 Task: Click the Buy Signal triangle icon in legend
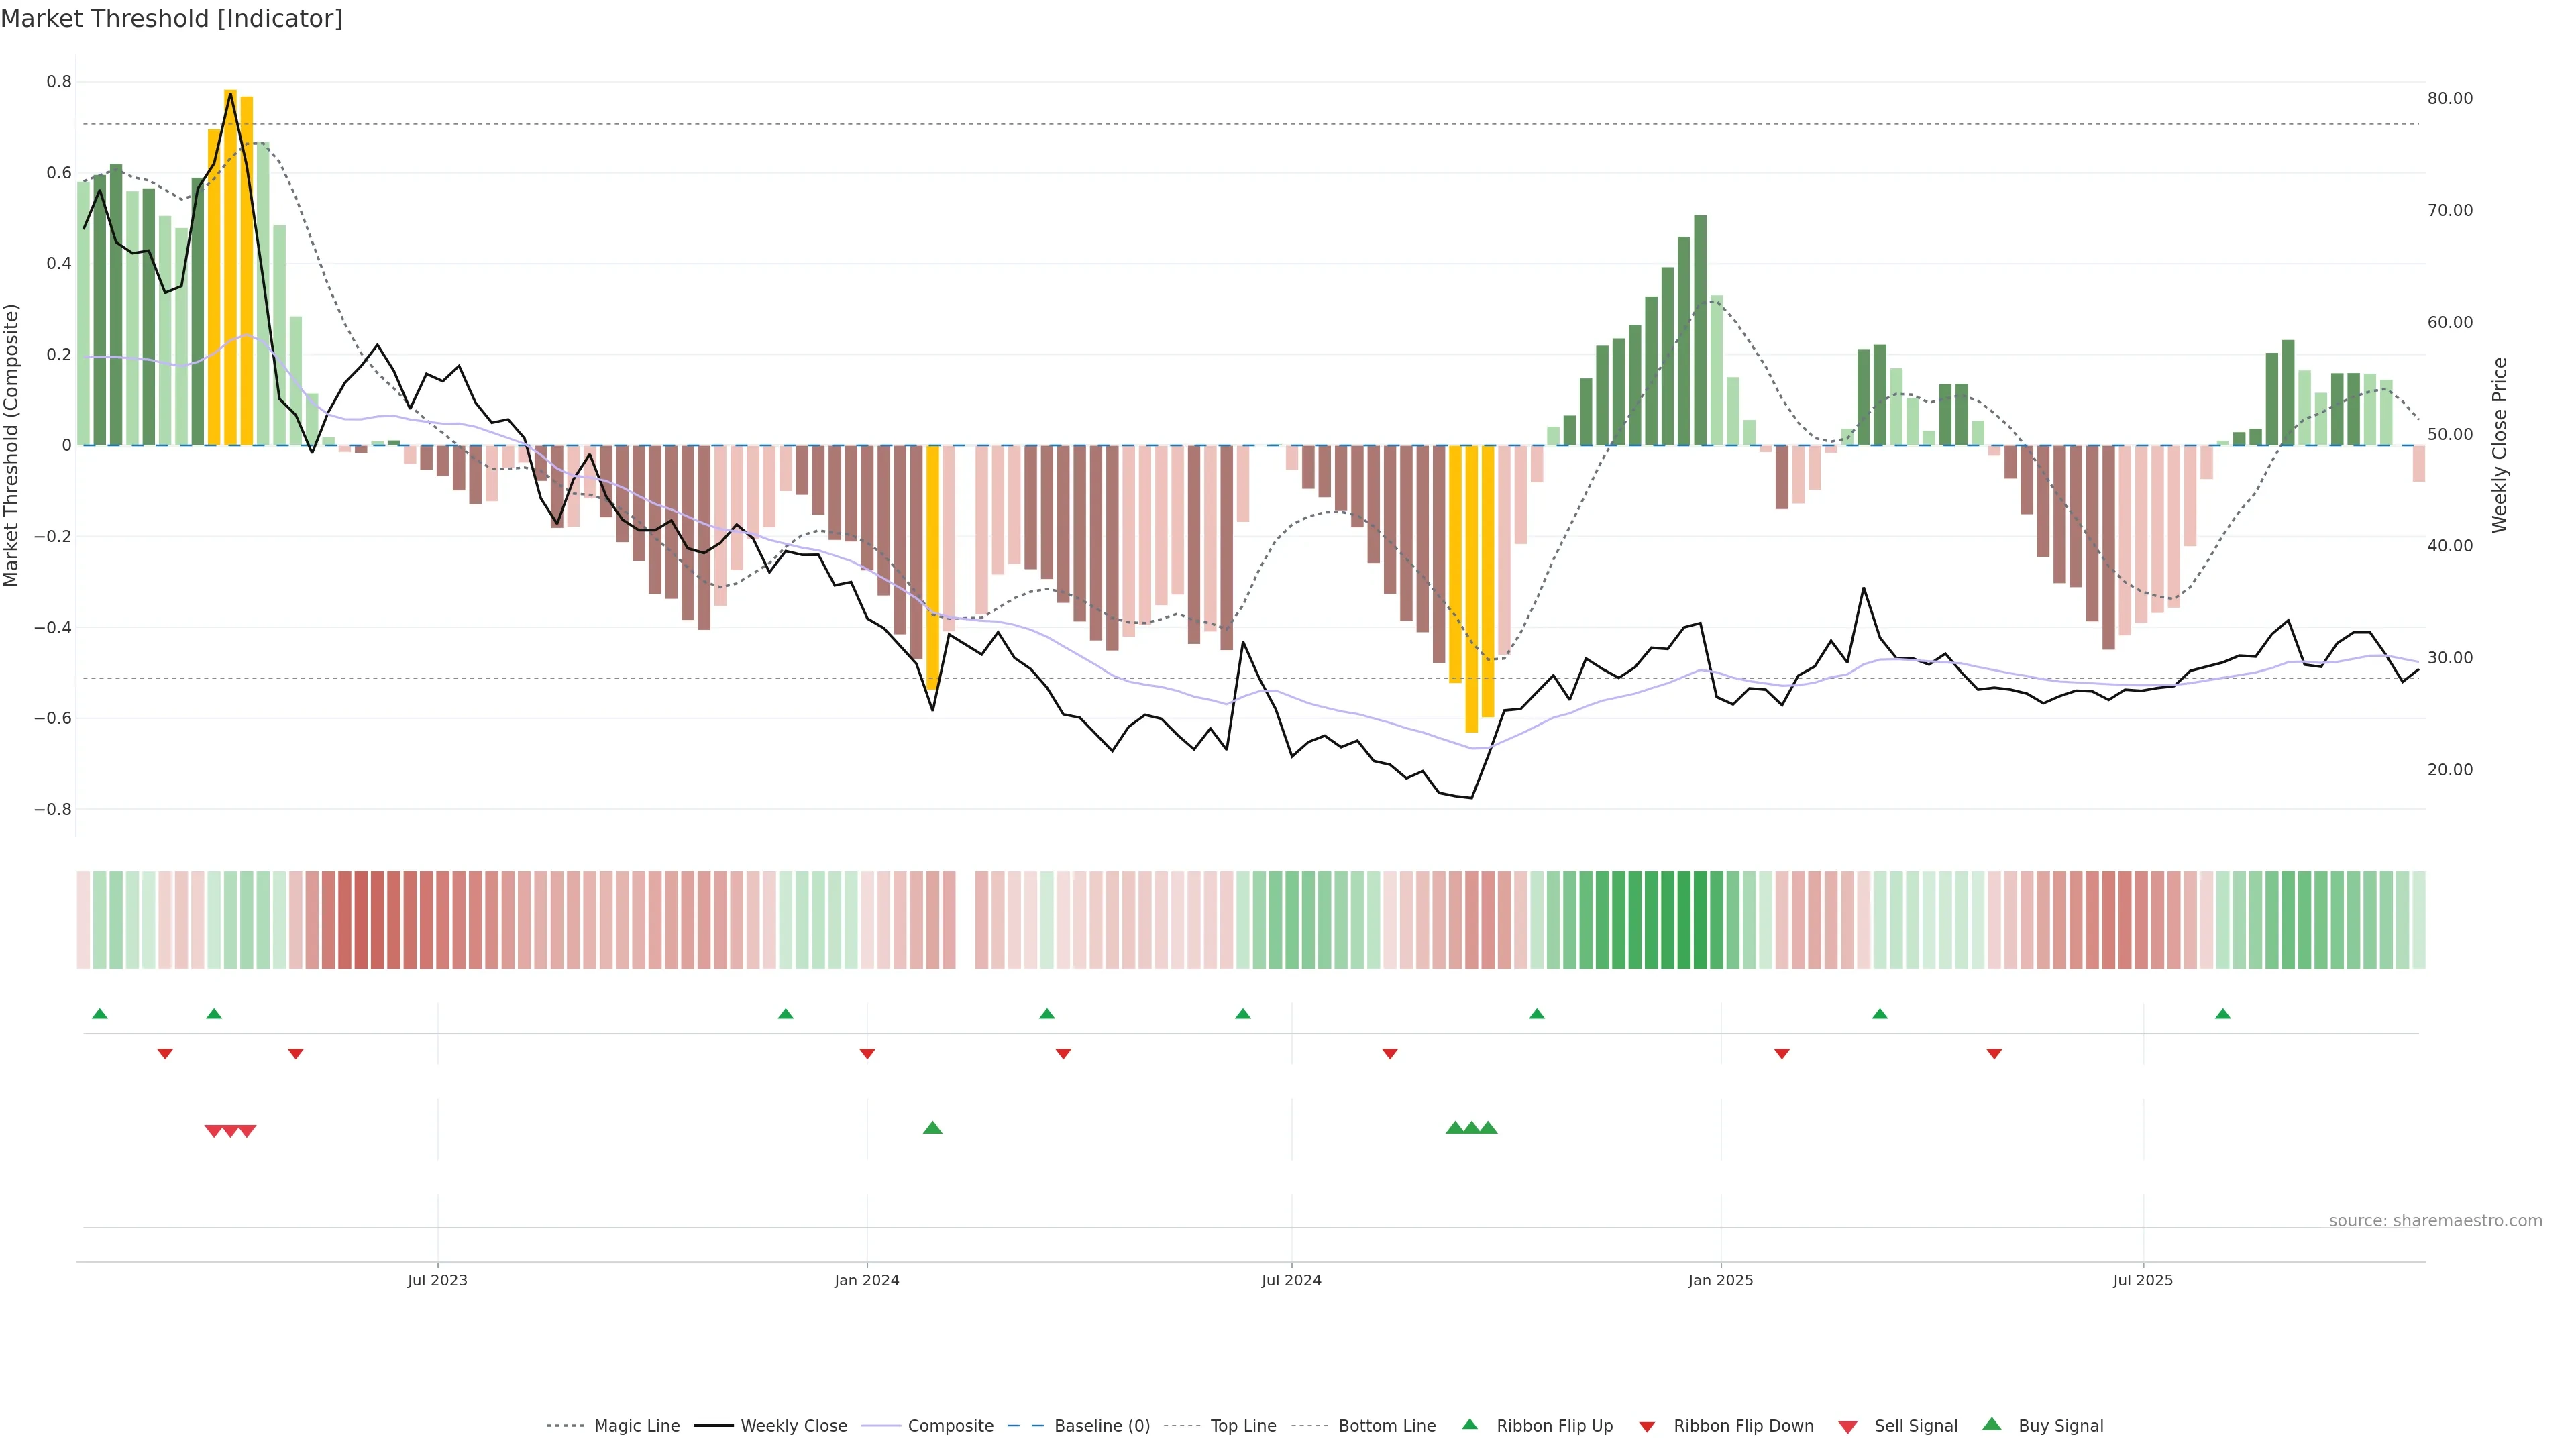1991,1424
